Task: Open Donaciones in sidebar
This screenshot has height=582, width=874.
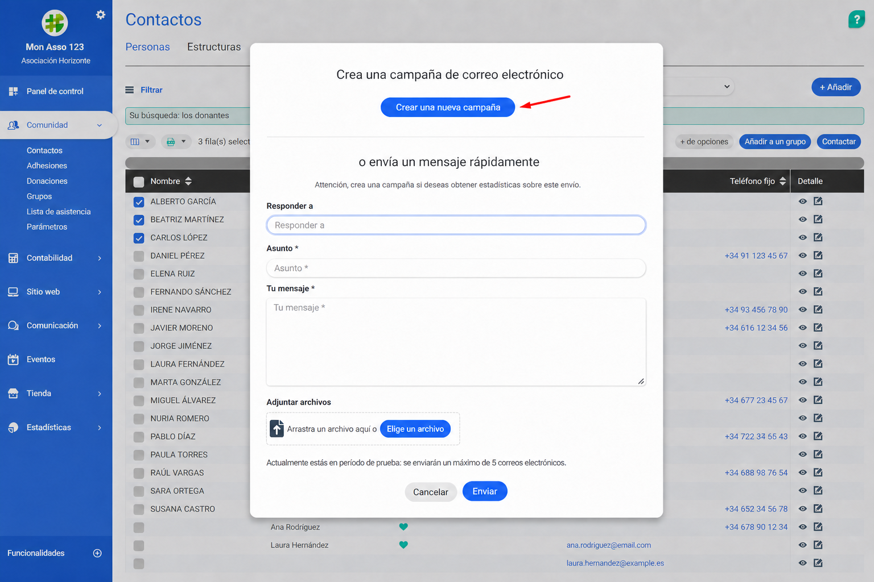Action: [47, 181]
